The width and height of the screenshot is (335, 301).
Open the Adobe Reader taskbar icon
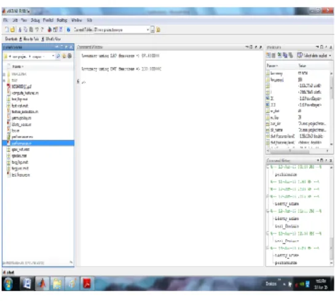coord(87,284)
